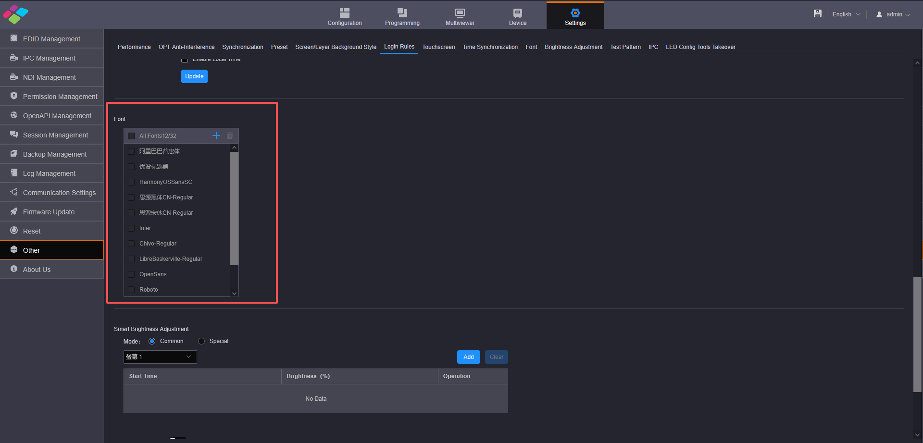Open the screen selection dropdown

(x=160, y=357)
